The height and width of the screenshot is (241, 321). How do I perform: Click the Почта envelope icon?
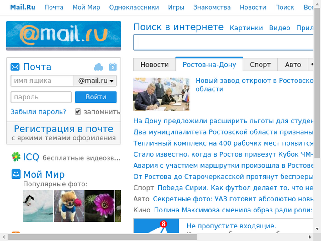15,67
